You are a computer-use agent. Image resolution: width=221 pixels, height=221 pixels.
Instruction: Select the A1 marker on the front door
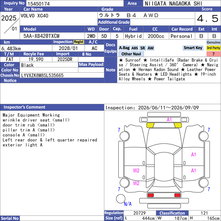point(194,155)
